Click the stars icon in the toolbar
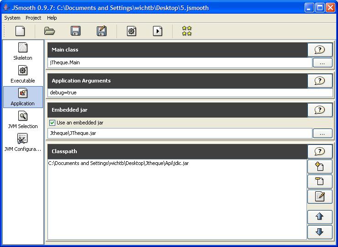This screenshot has width=338, height=247. pyautogui.click(x=187, y=31)
